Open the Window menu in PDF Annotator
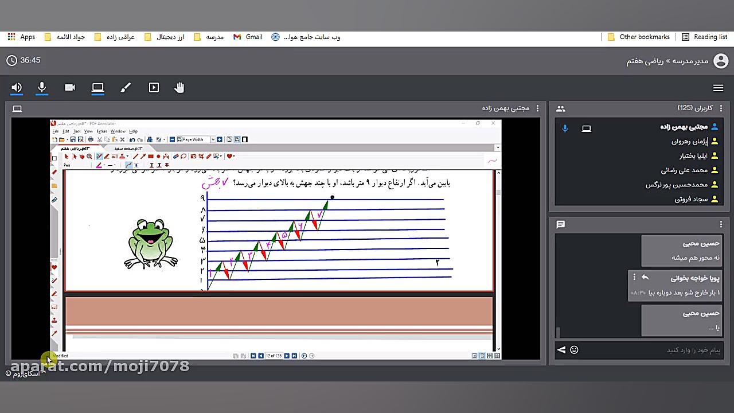The width and height of the screenshot is (734, 413). click(x=118, y=131)
